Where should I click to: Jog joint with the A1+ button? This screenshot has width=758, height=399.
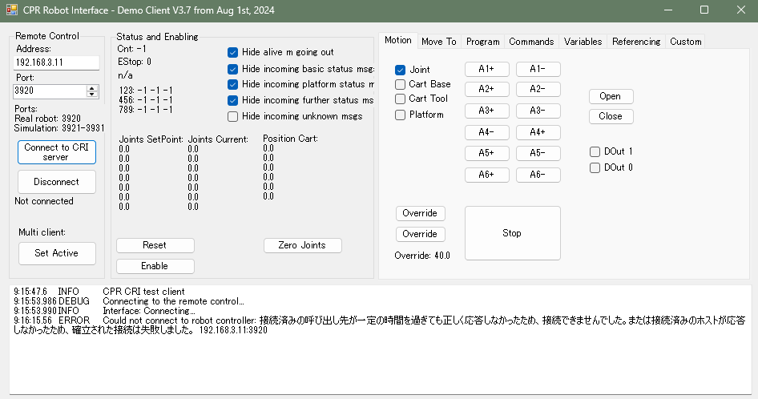coord(486,69)
